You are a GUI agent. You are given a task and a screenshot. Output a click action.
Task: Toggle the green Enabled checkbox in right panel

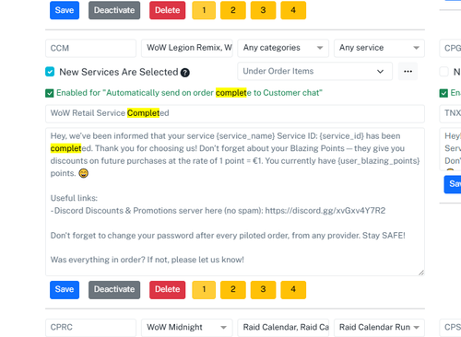pos(443,93)
